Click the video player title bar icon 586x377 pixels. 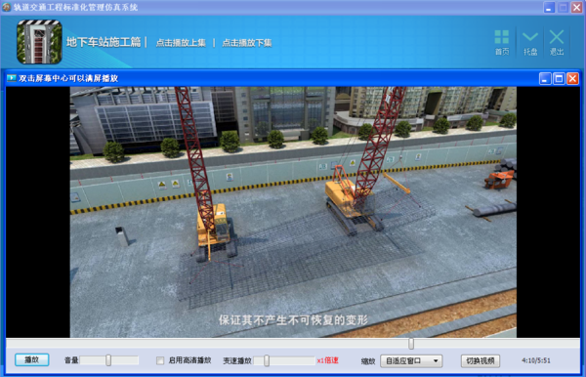[12, 78]
